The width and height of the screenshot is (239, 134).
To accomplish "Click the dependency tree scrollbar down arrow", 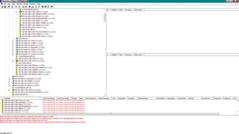I will click(x=105, y=95).
